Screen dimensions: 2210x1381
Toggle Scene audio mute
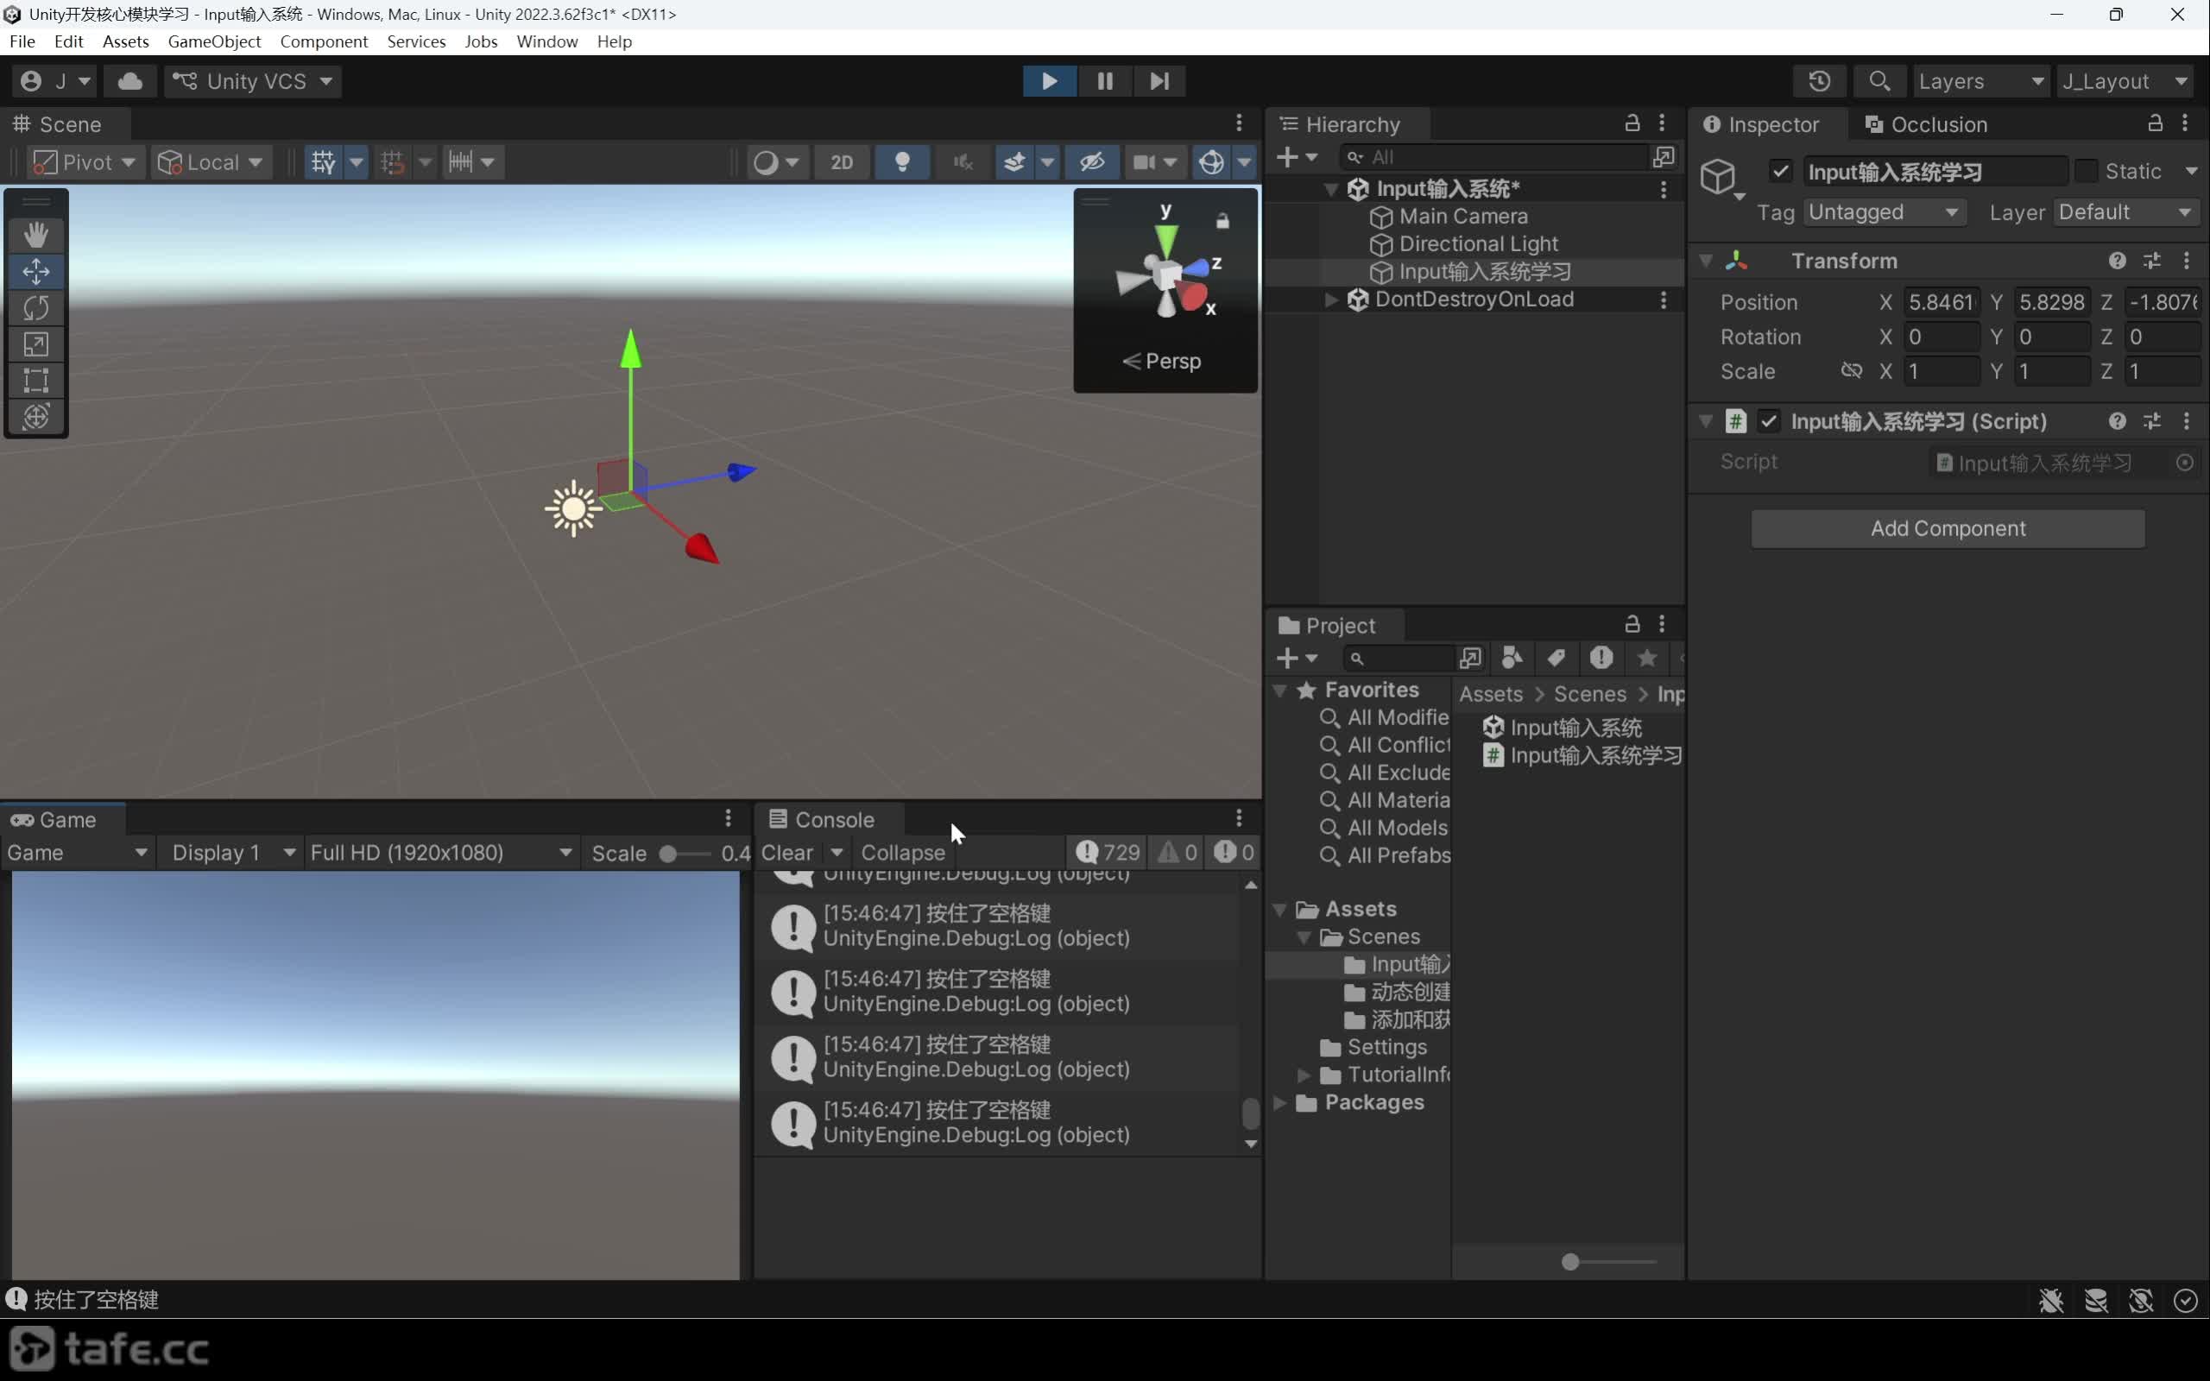coord(963,162)
